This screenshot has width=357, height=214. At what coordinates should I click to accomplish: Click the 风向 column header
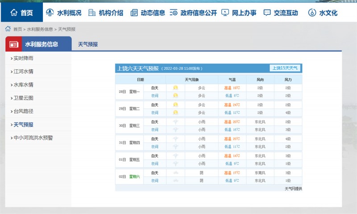pos(260,80)
